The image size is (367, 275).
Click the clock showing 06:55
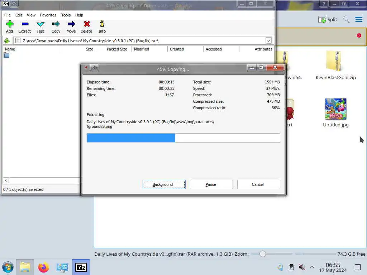(x=333, y=265)
